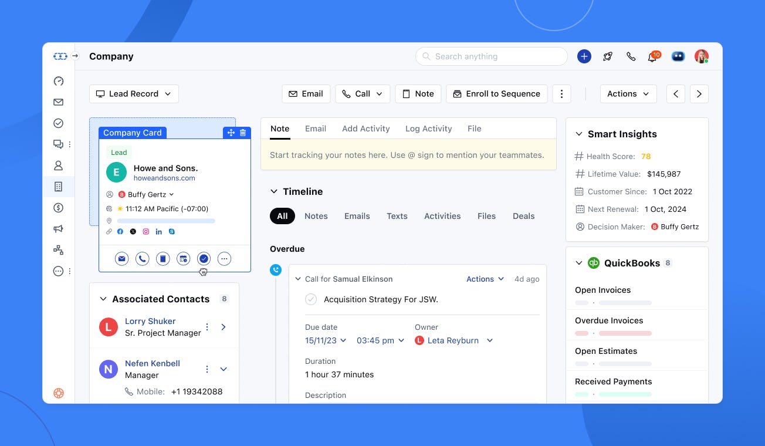Expand the sidebar with the arrow toggle

click(x=75, y=56)
